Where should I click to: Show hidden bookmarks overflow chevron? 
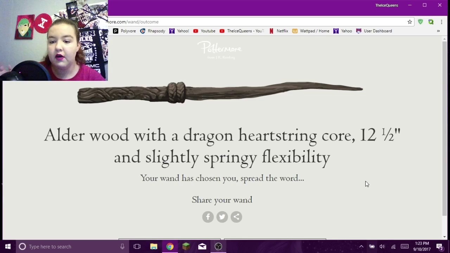tap(438, 31)
